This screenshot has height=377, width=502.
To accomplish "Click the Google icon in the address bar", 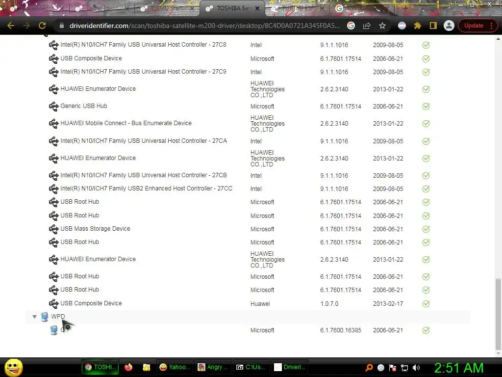I will (x=351, y=26).
